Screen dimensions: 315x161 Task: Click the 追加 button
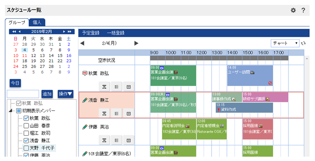[47, 94]
